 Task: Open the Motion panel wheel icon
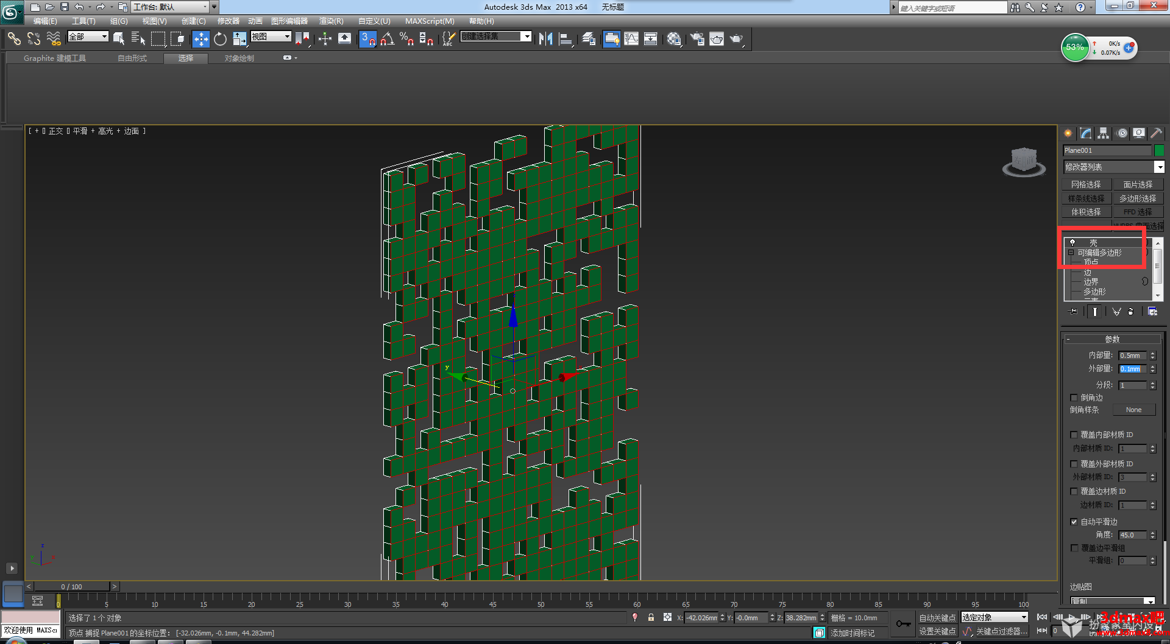[1122, 133]
